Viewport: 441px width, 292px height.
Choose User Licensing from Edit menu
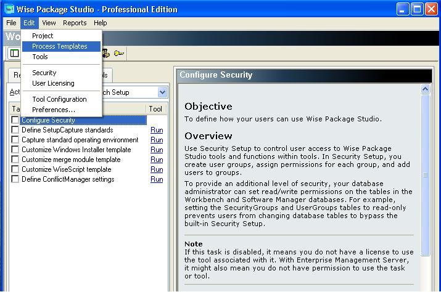pyautogui.click(x=61, y=83)
